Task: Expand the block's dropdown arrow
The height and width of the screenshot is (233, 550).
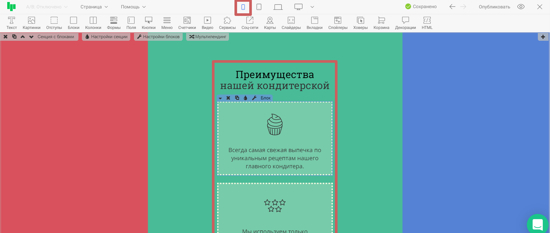Action: (220, 98)
